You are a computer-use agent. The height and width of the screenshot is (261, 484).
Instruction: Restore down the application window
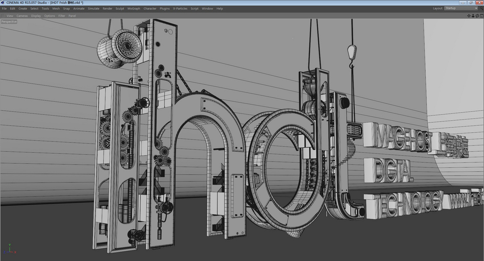[472, 2]
